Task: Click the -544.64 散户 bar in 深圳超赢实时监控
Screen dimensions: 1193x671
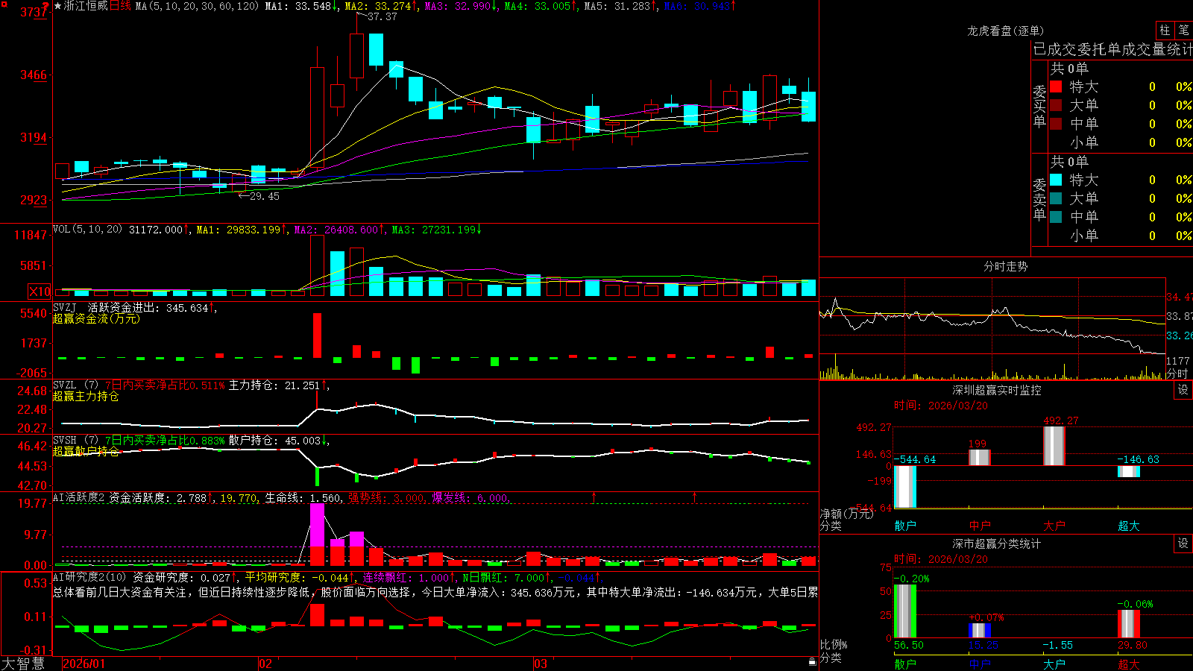Action: (x=905, y=487)
